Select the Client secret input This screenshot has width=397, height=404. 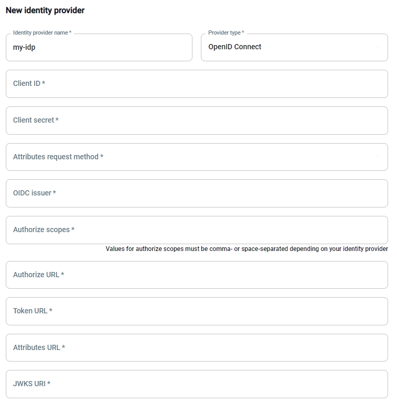tap(197, 121)
